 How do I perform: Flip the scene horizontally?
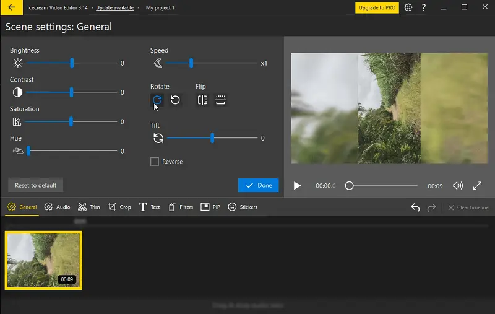(x=202, y=100)
